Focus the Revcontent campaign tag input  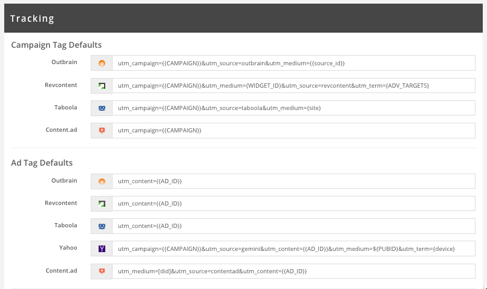(x=293, y=85)
